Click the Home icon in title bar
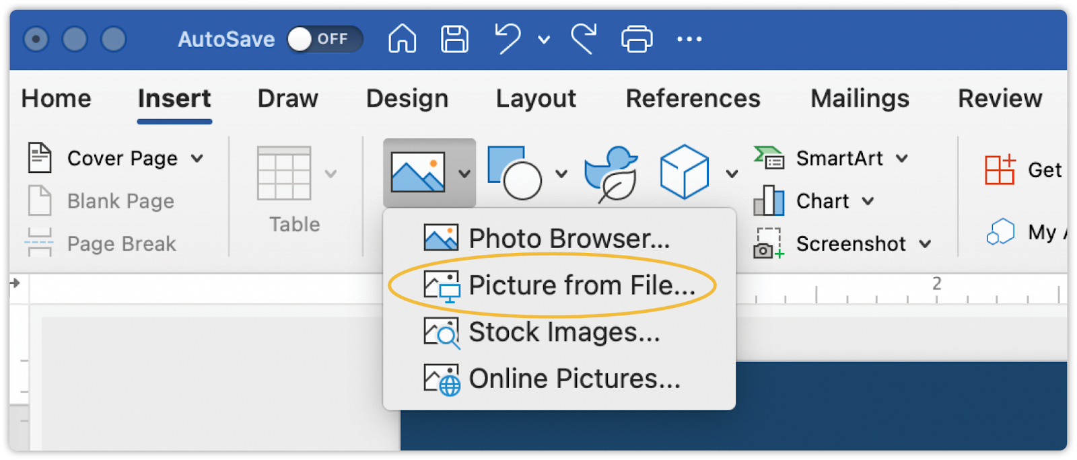Image resolution: width=1077 pixels, height=460 pixels. (x=402, y=38)
